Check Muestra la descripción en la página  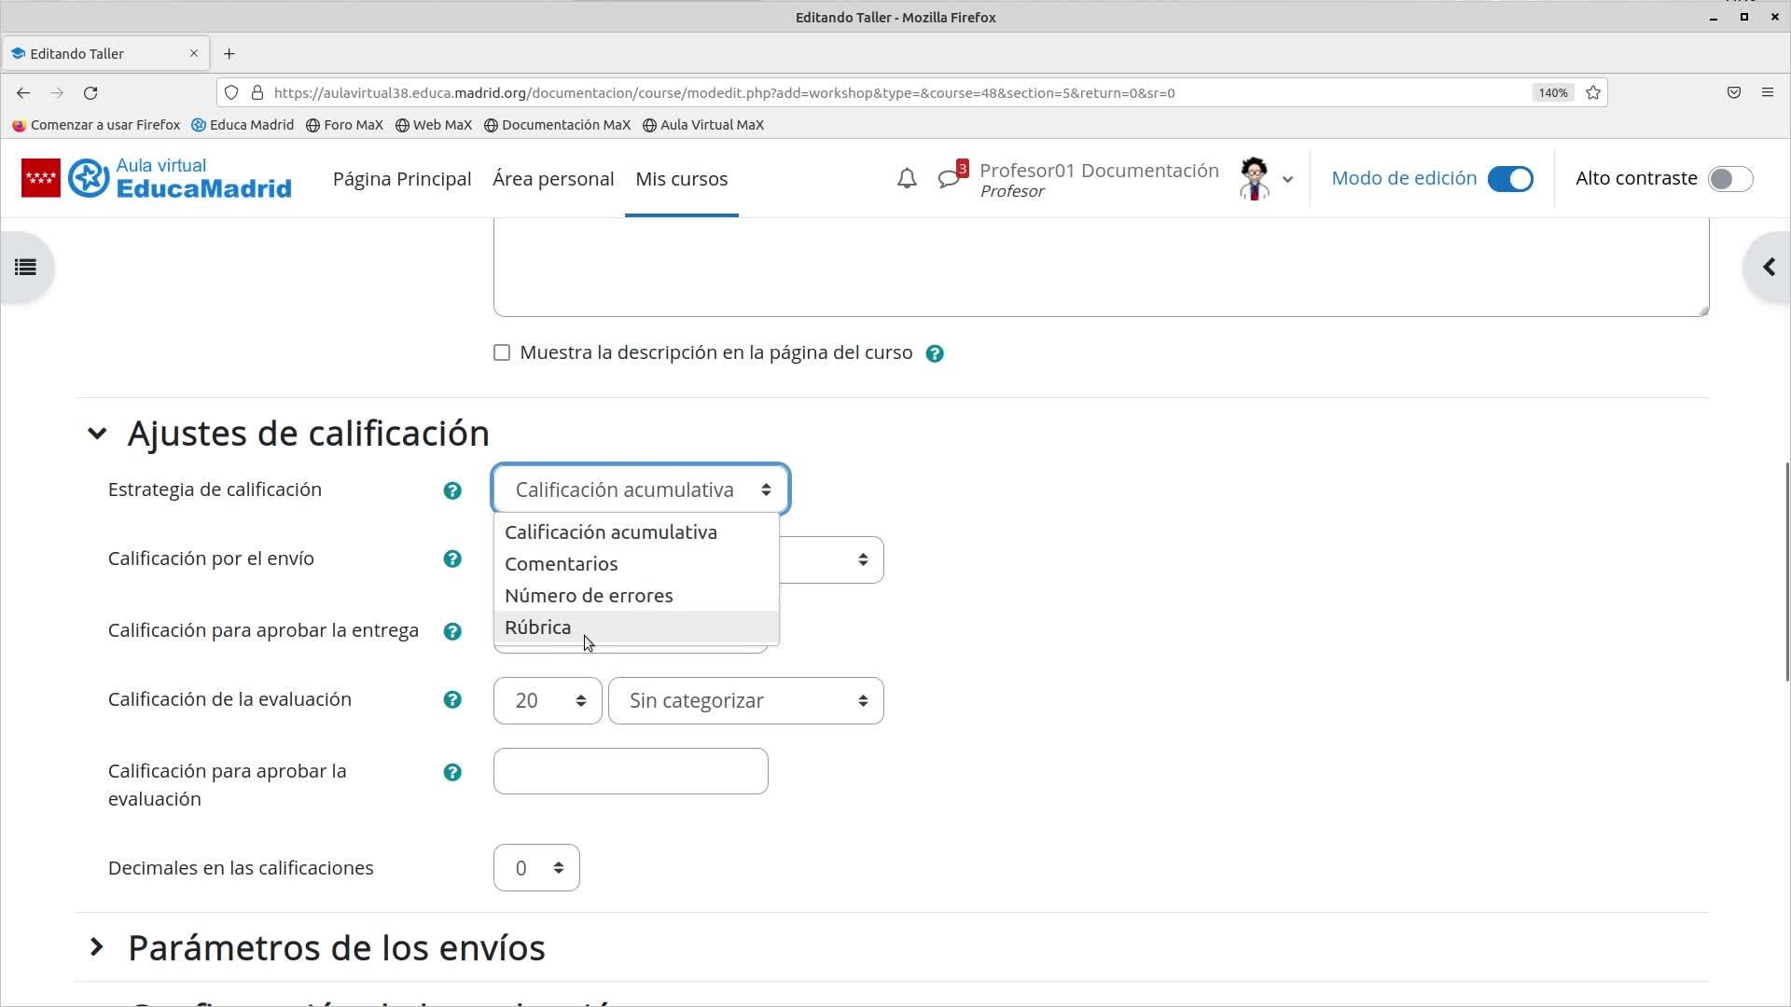(x=502, y=353)
